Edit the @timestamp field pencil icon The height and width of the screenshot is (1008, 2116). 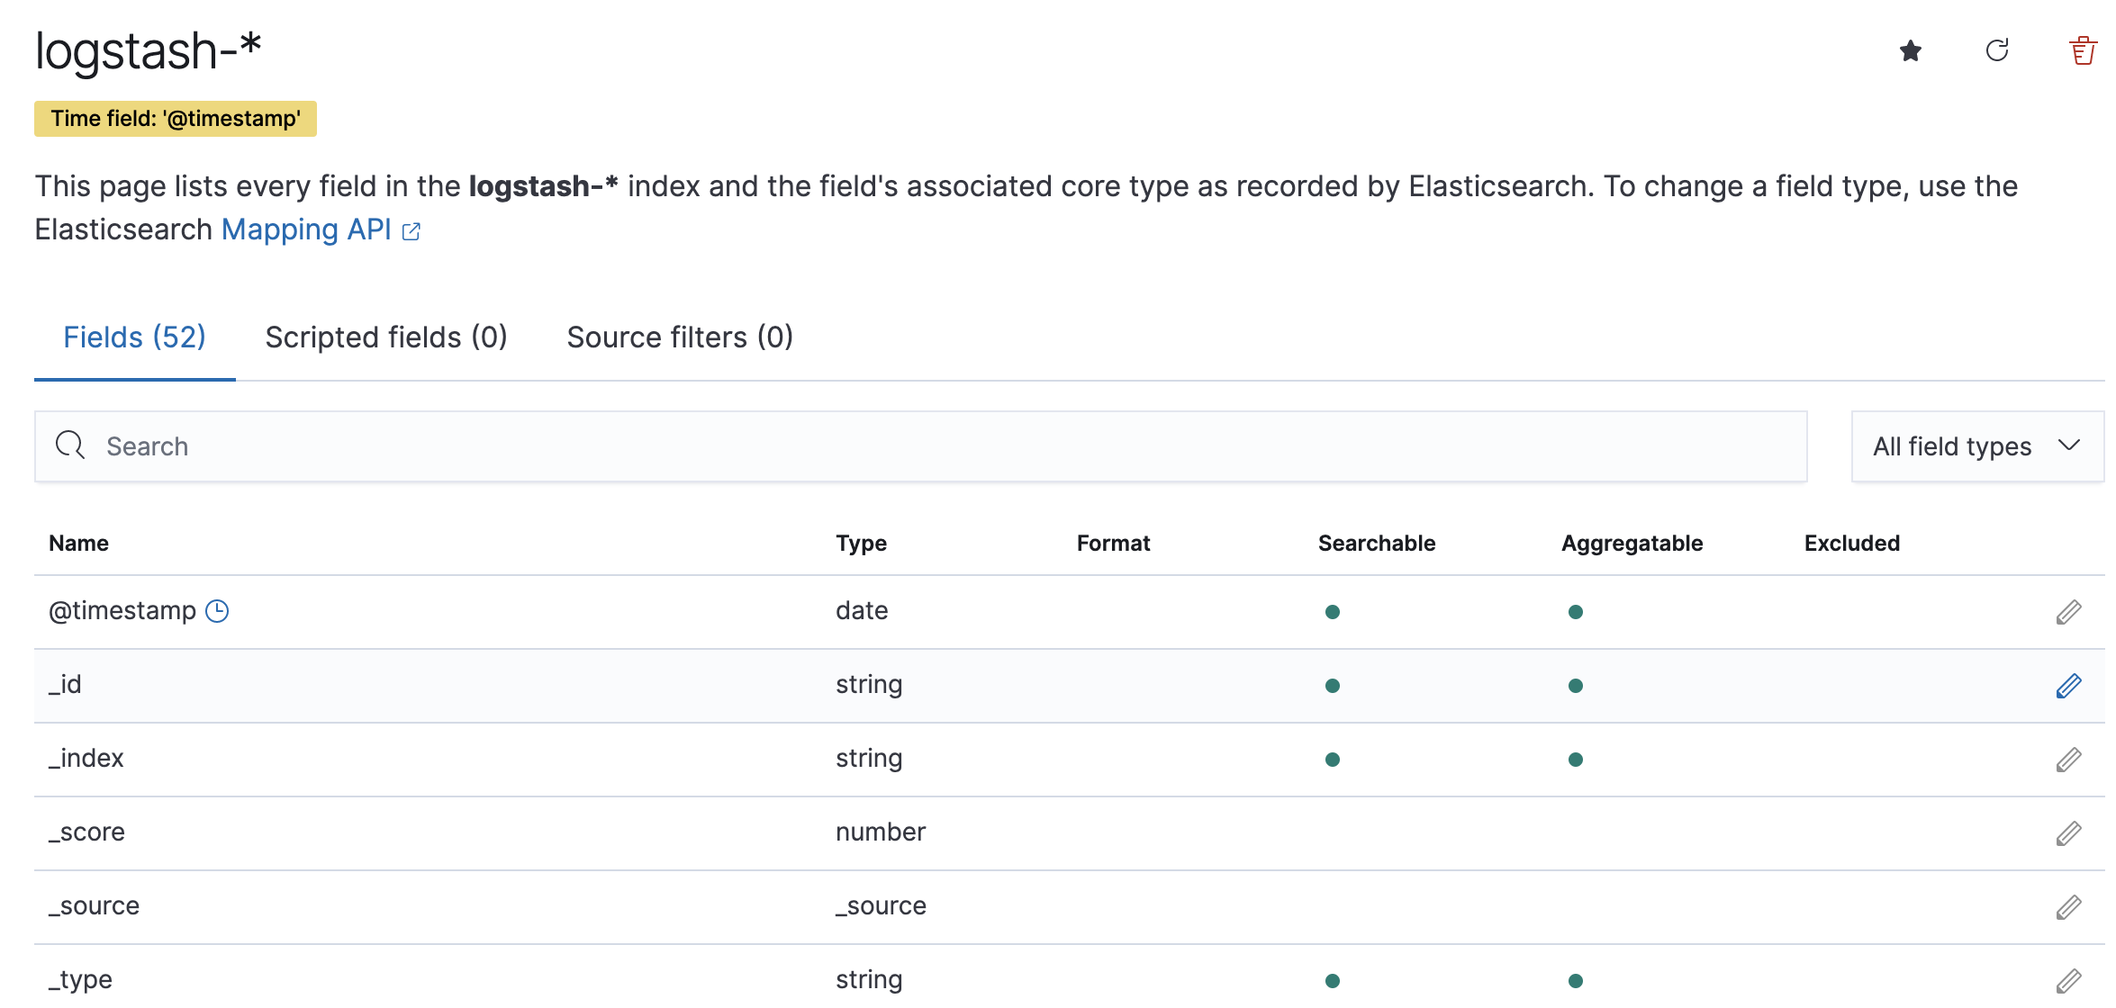pos(2068,612)
